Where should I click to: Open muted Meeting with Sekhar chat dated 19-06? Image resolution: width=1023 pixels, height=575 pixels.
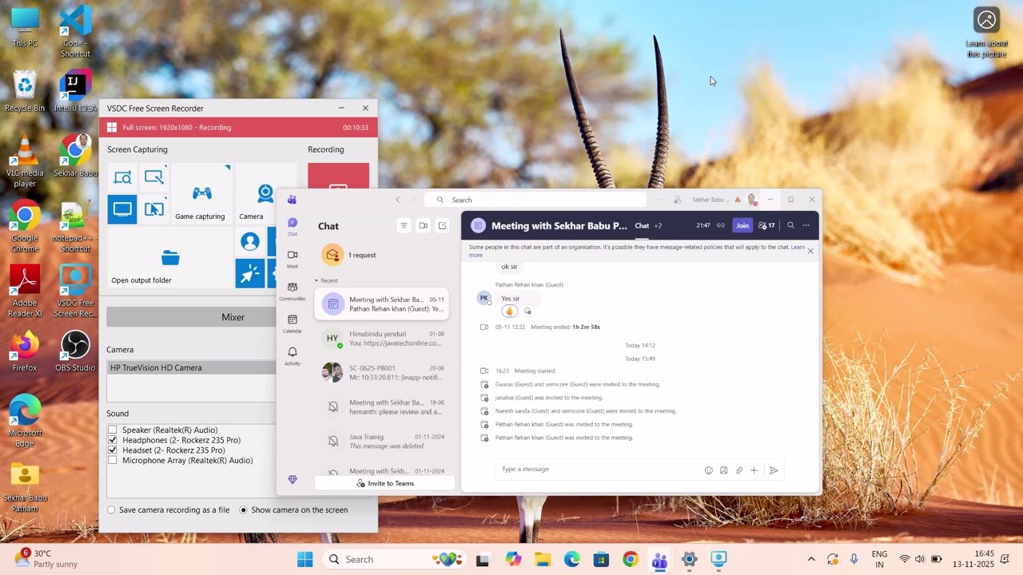(x=381, y=407)
